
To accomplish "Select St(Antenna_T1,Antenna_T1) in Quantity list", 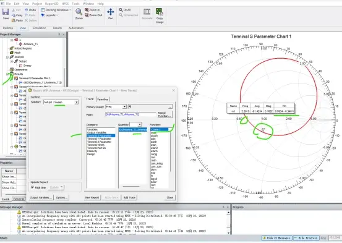I will (133, 130).
